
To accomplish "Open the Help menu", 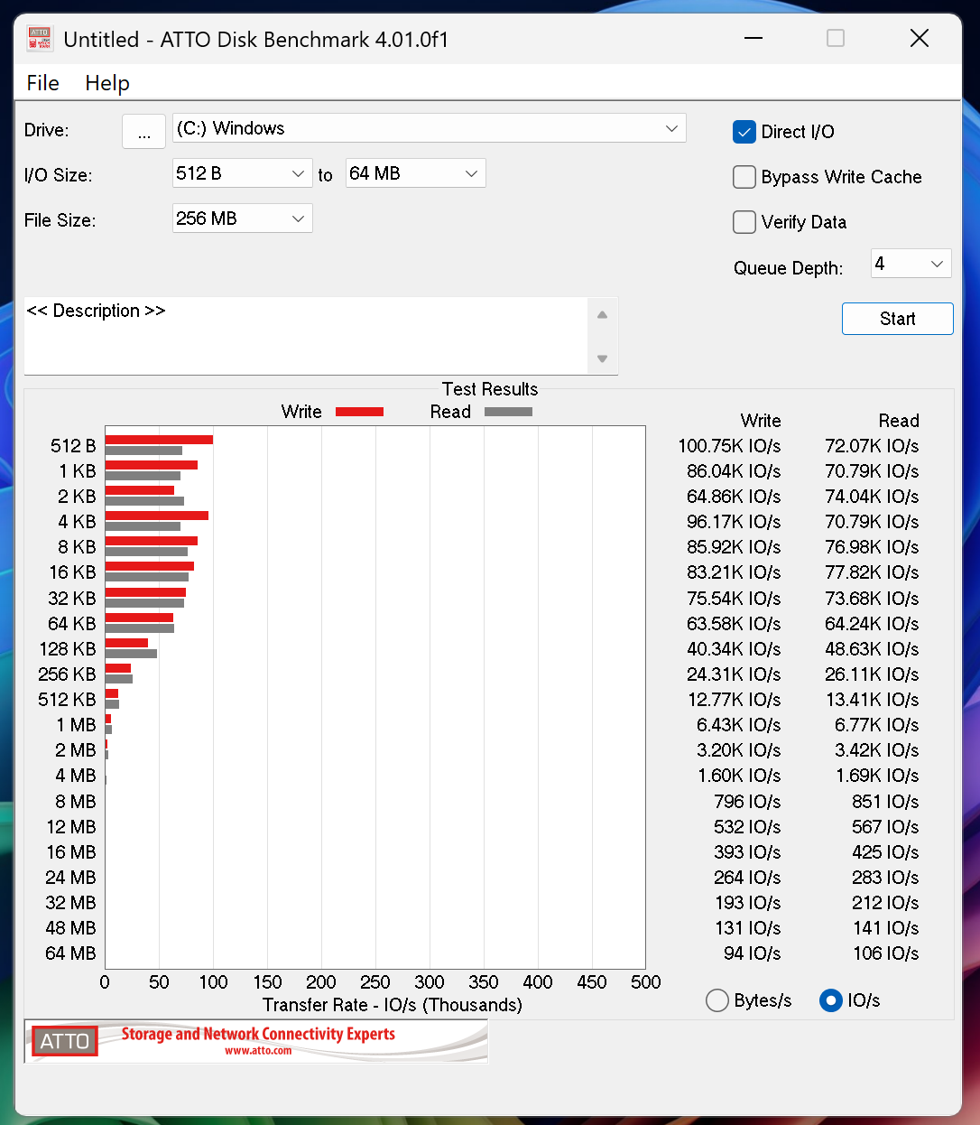I will tap(107, 83).
